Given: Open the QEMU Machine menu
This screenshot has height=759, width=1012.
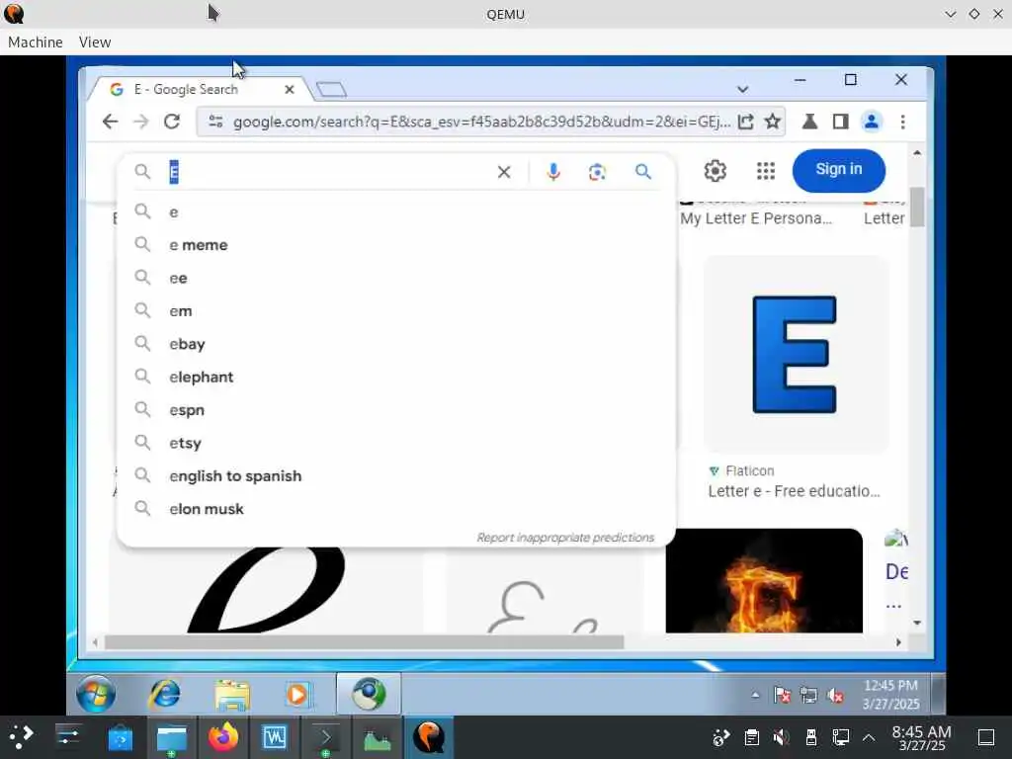Looking at the screenshot, I should [x=36, y=42].
